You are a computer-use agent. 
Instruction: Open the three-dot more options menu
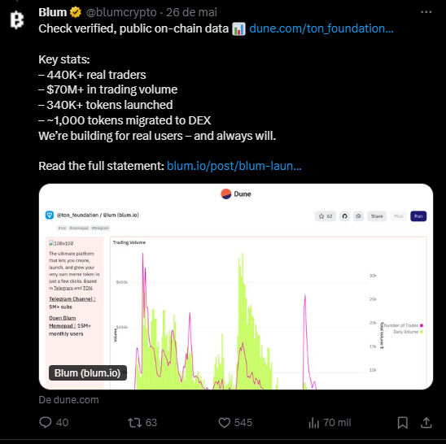coord(426,12)
